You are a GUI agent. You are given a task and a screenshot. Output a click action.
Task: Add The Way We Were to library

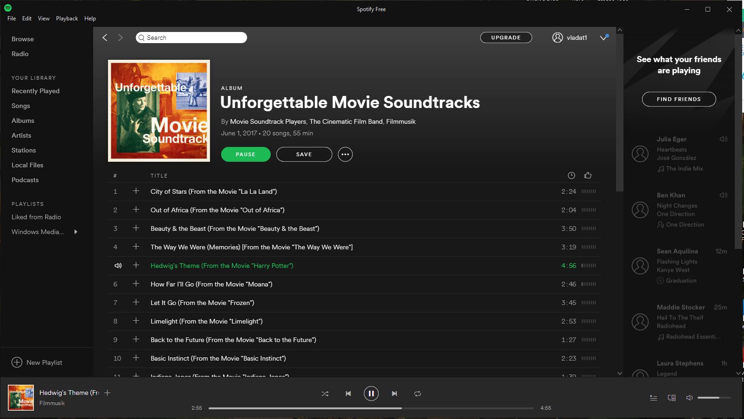[x=136, y=247]
